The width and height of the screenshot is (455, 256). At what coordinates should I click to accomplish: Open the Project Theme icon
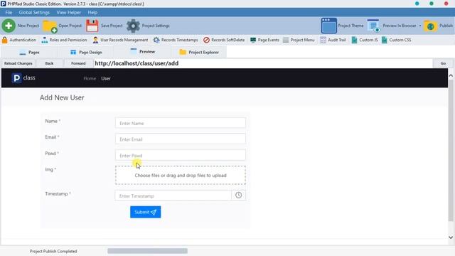pyautogui.click(x=328, y=26)
